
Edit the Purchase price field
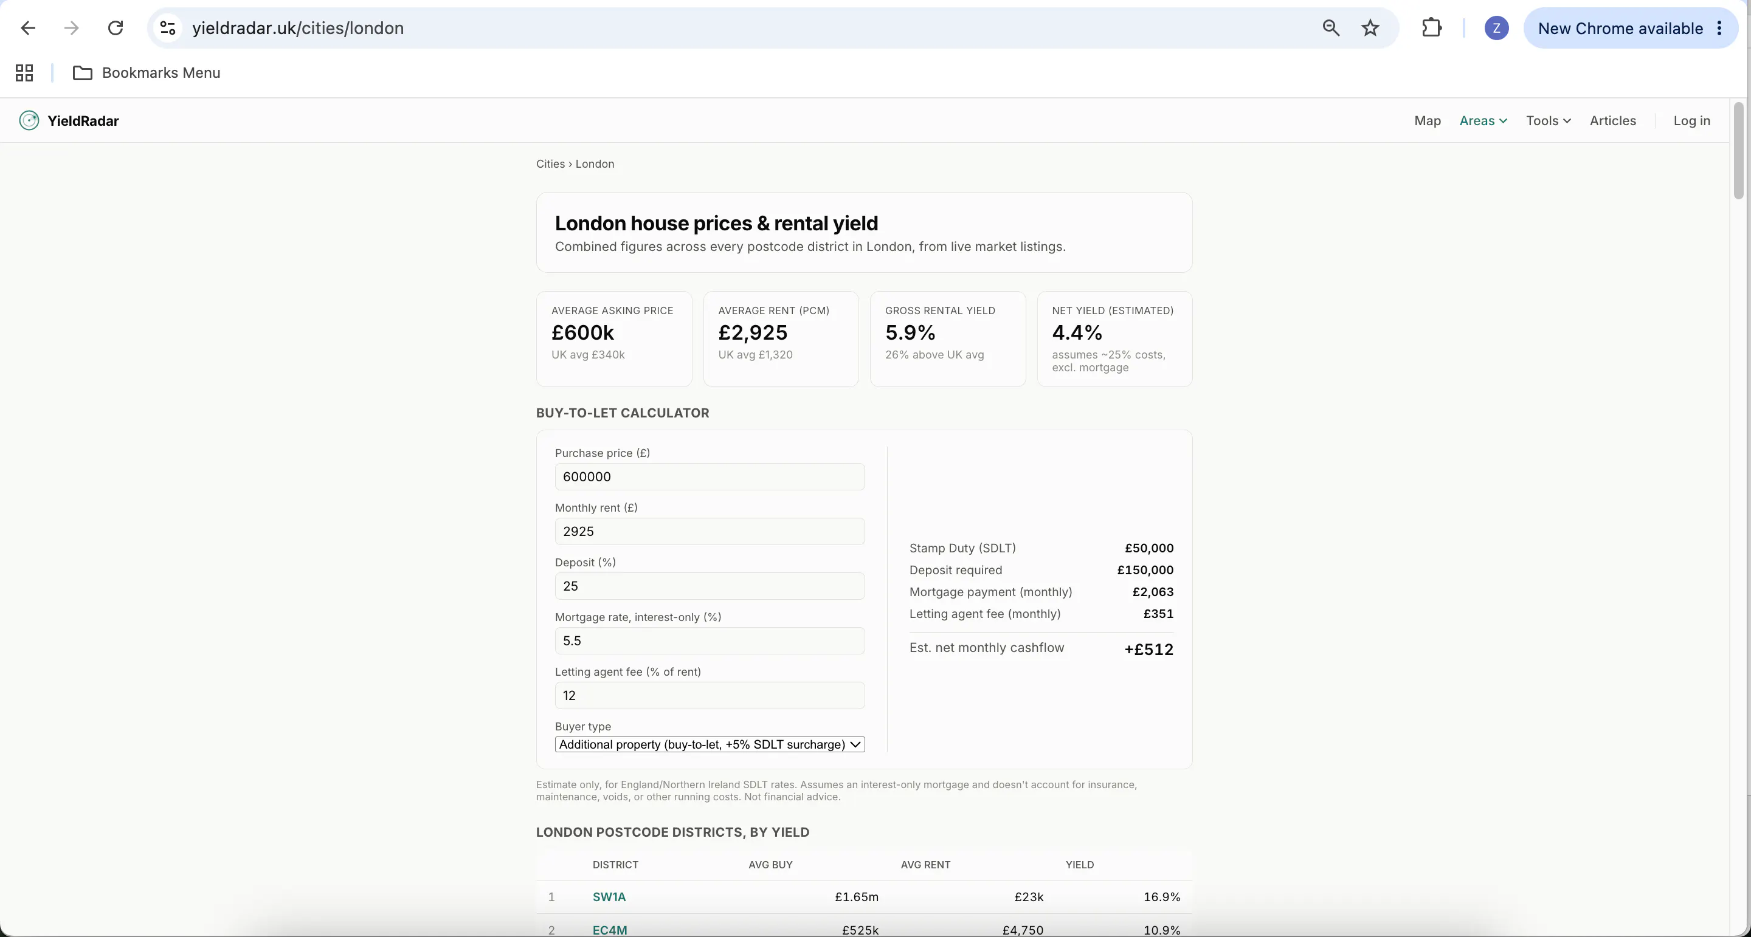[x=710, y=477]
